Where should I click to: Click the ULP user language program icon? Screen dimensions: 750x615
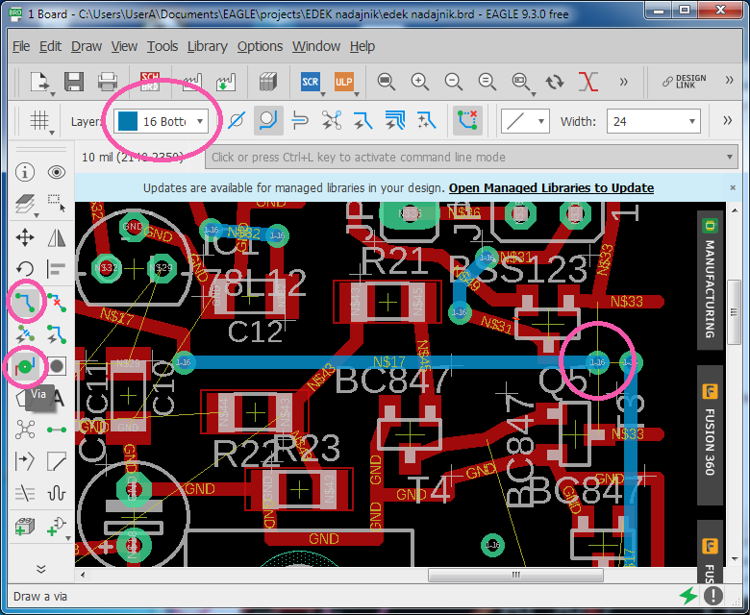343,82
